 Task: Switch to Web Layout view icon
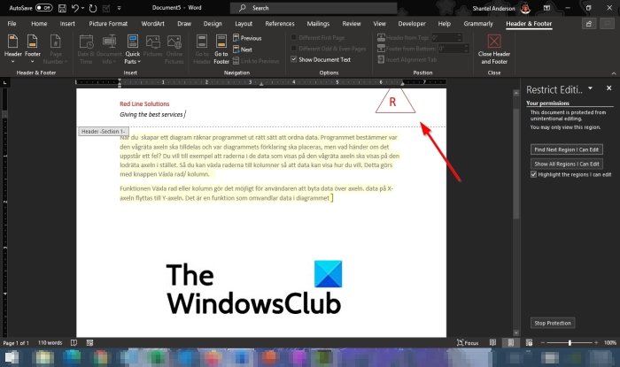529,342
